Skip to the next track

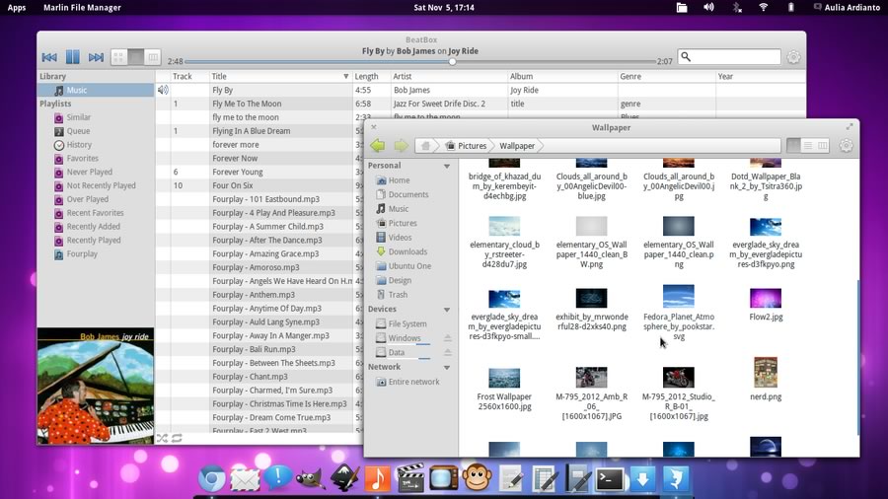point(96,57)
